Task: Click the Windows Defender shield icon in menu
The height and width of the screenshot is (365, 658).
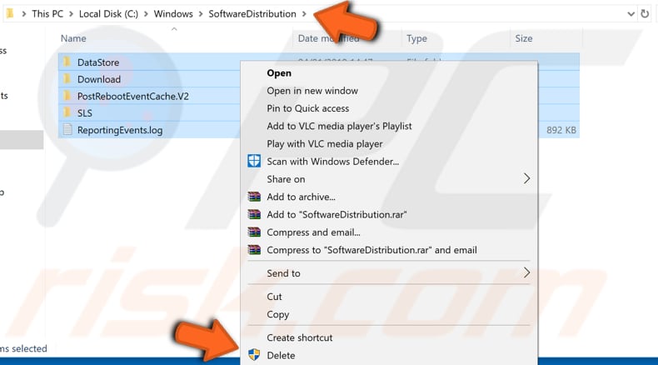Action: [x=254, y=162]
